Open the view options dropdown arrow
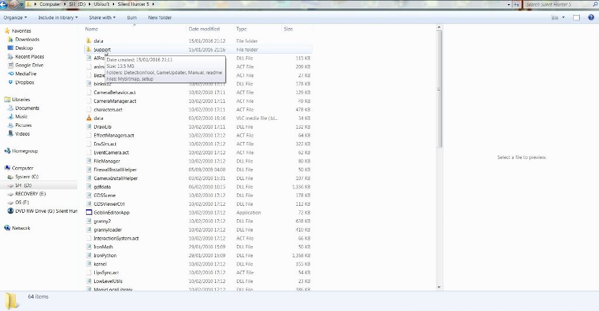Viewport: 599px width, 311px height. (563, 18)
